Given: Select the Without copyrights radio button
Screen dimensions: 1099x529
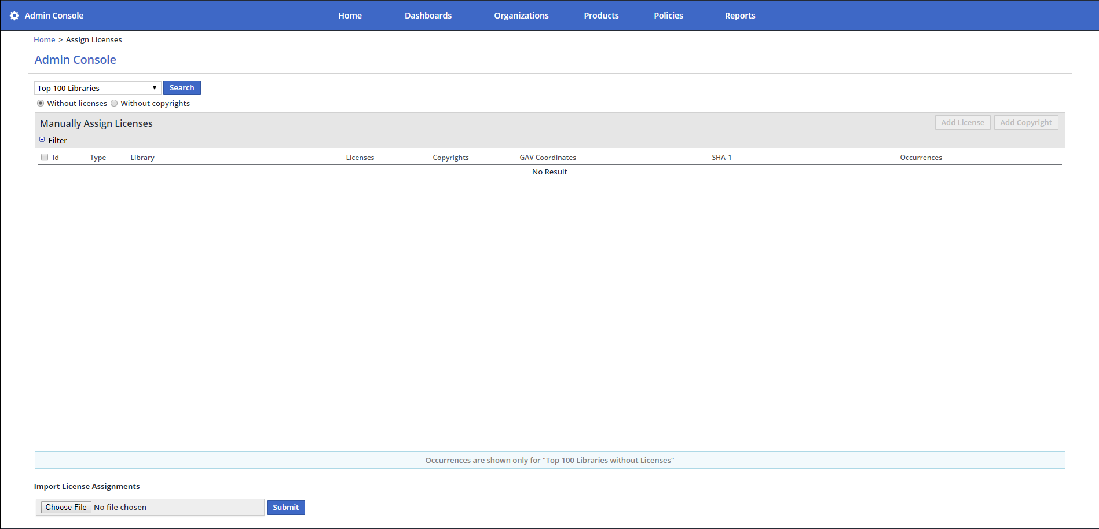Looking at the screenshot, I should coord(114,103).
